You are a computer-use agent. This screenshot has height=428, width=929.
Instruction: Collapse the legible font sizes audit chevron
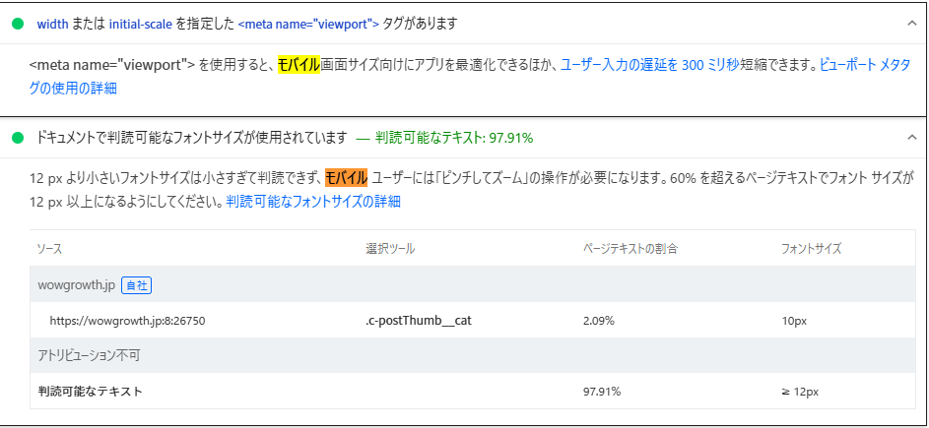pyautogui.click(x=910, y=138)
